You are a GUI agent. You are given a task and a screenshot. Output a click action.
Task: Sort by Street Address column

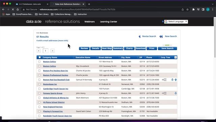[105, 57]
